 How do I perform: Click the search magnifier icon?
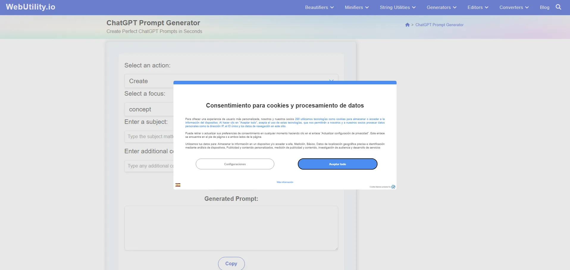click(x=558, y=7)
